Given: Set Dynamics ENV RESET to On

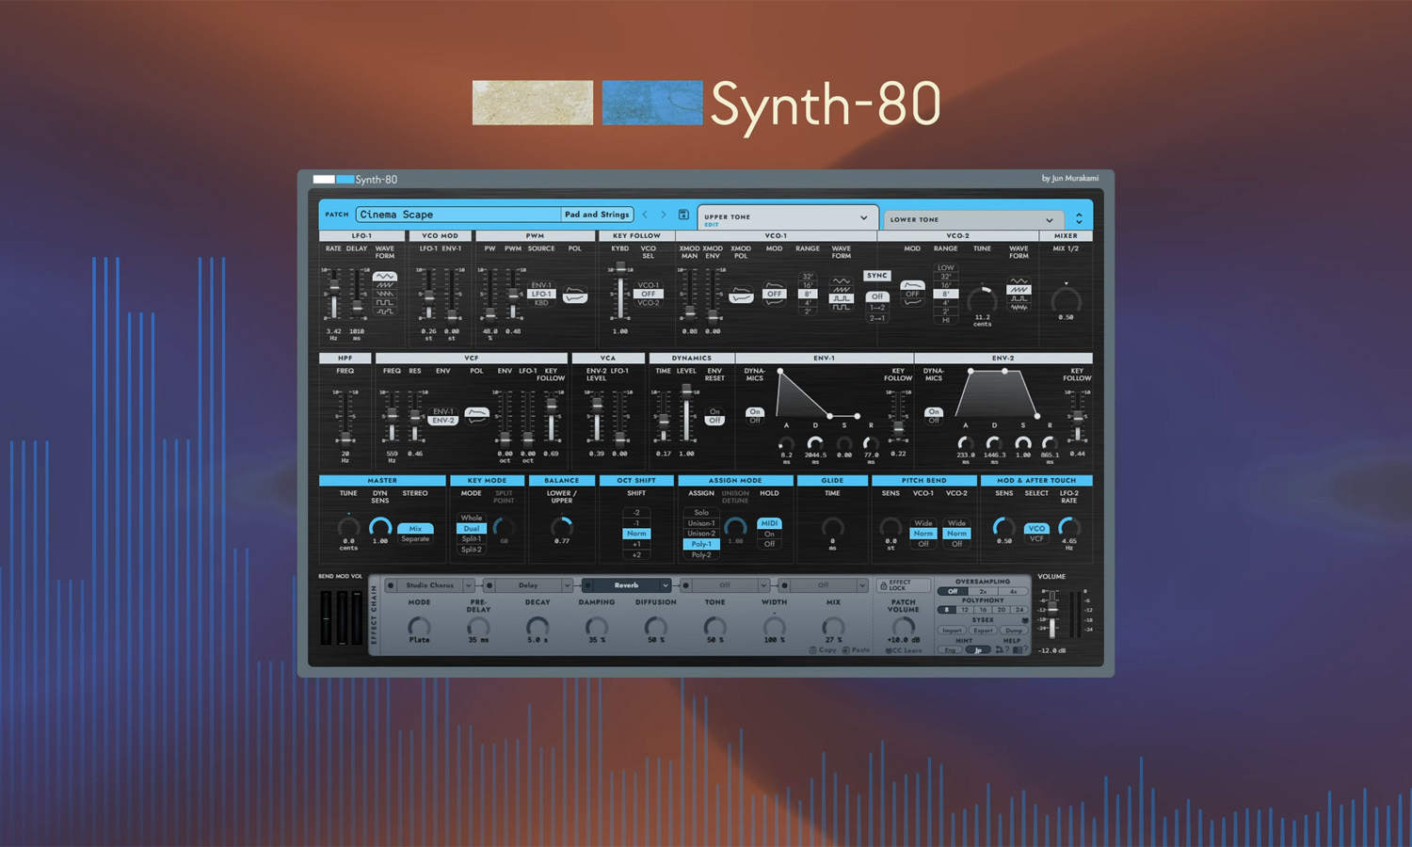Looking at the screenshot, I should (x=714, y=412).
